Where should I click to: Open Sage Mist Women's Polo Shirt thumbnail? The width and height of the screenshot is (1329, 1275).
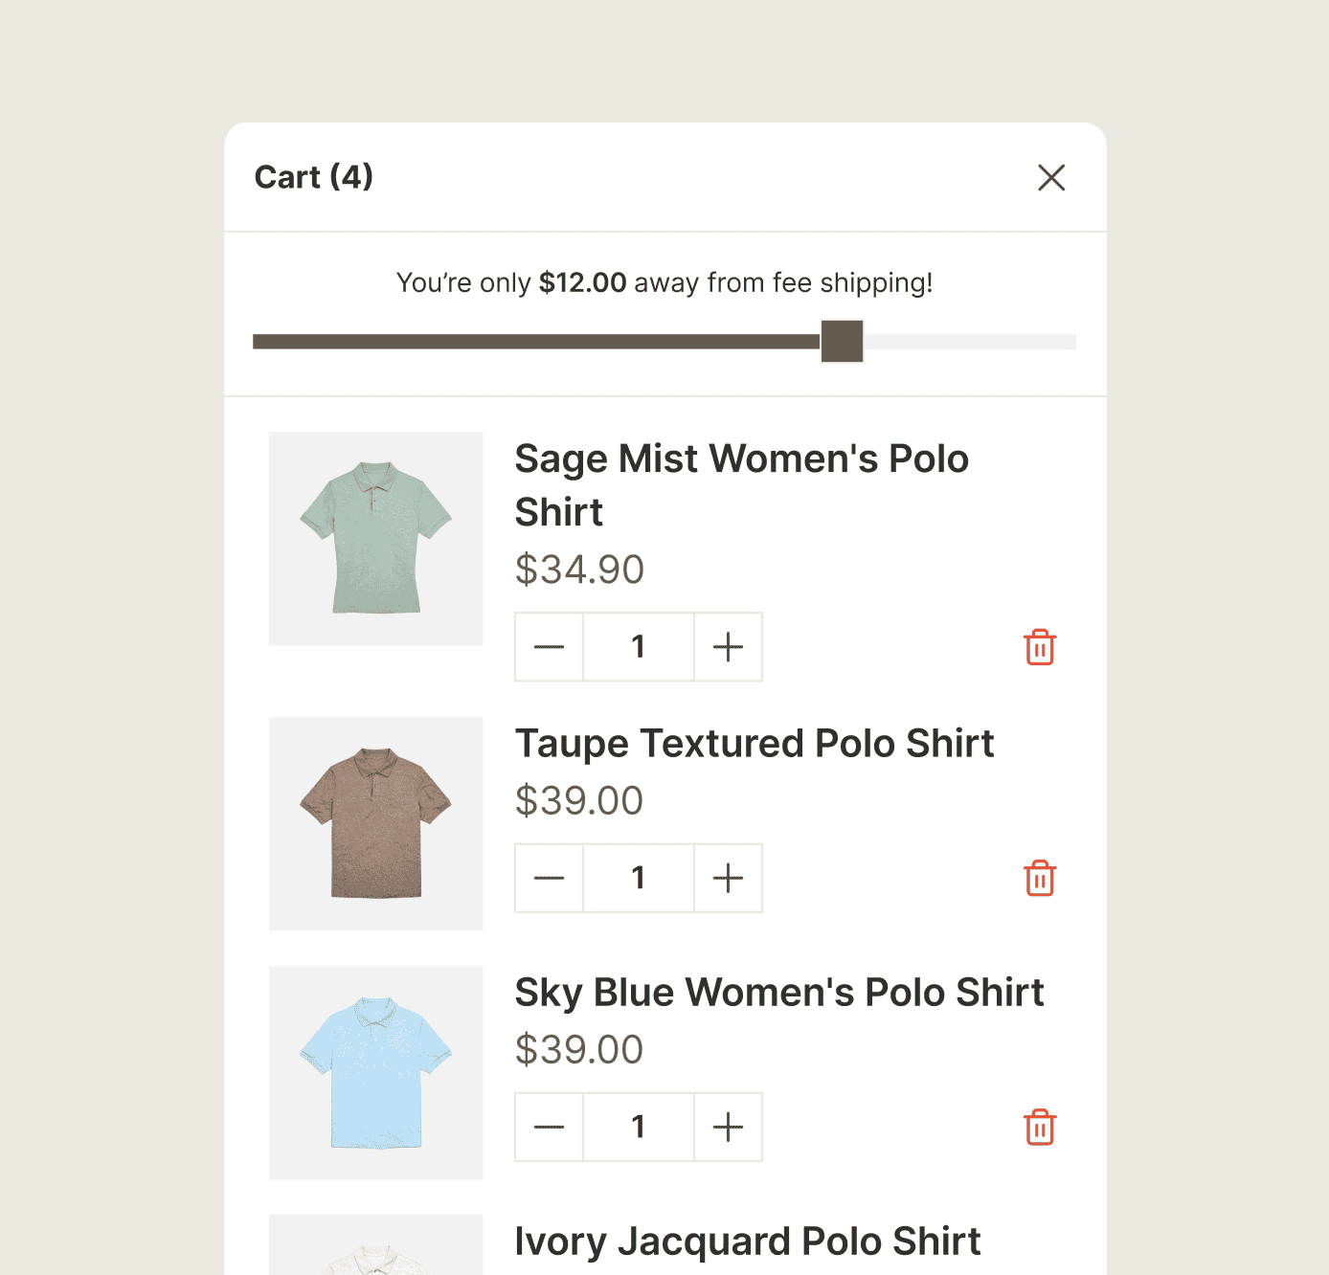coord(375,538)
